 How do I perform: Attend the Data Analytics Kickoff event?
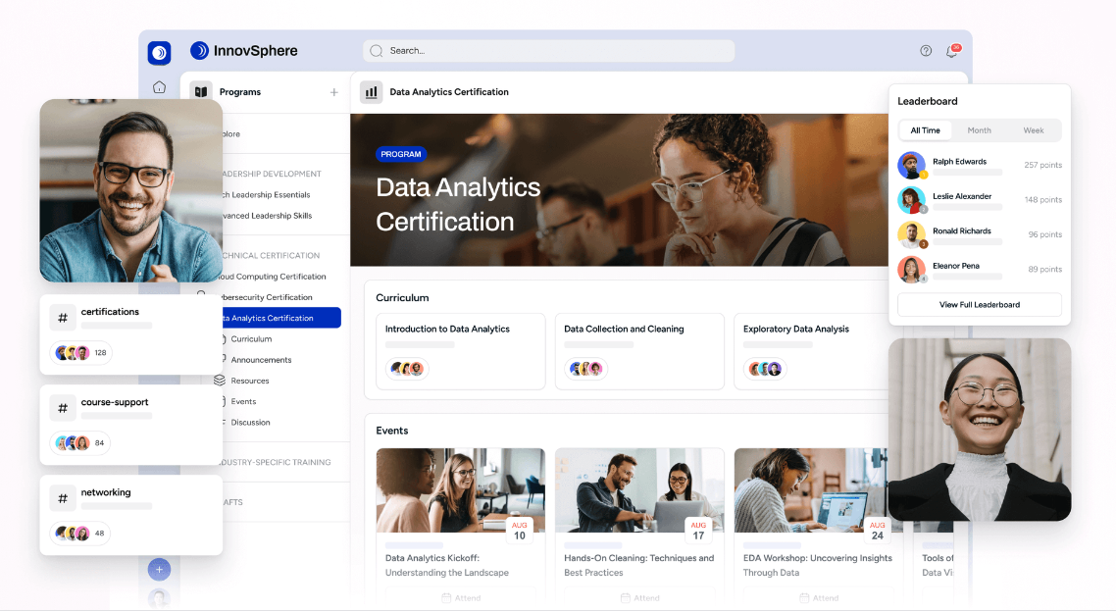click(x=460, y=597)
